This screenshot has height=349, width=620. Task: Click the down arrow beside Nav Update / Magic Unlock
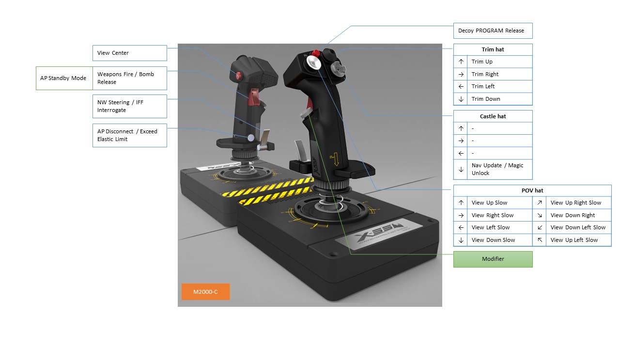pos(461,169)
